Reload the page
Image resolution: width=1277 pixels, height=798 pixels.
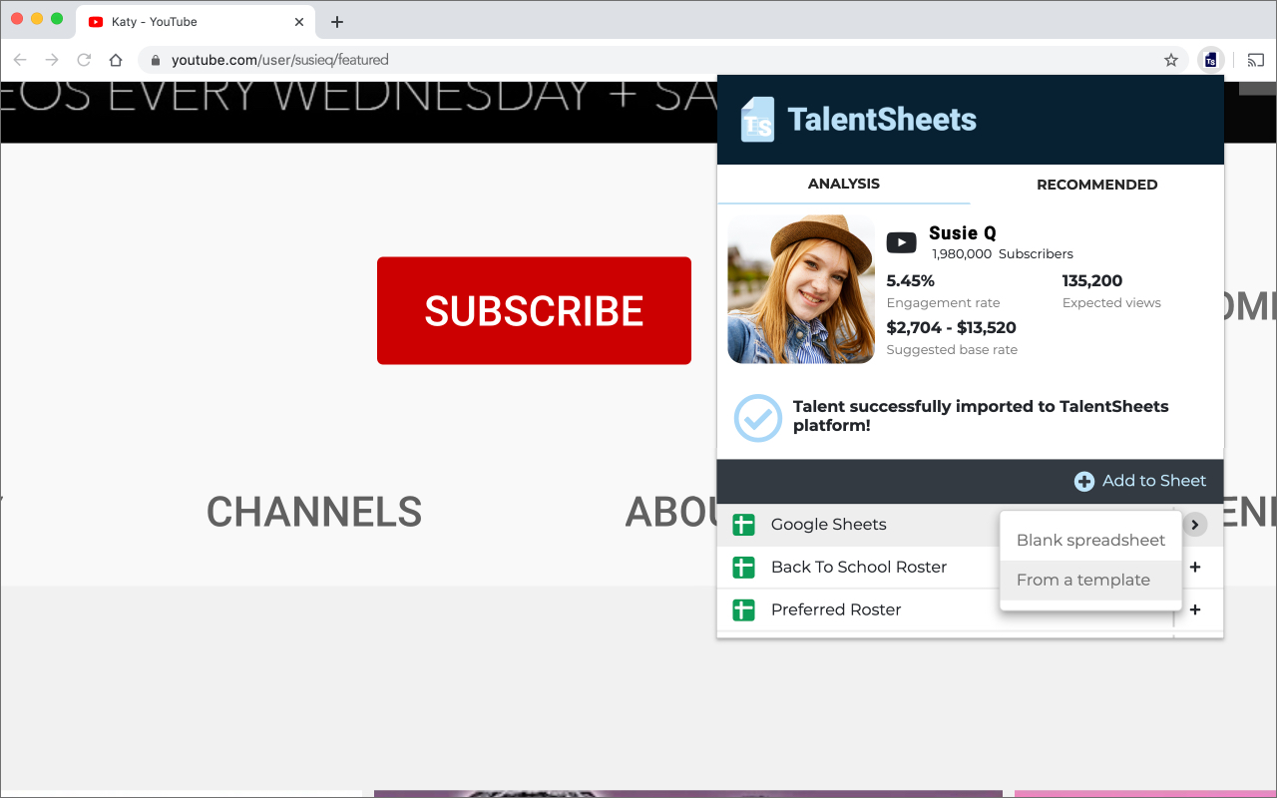click(x=84, y=60)
